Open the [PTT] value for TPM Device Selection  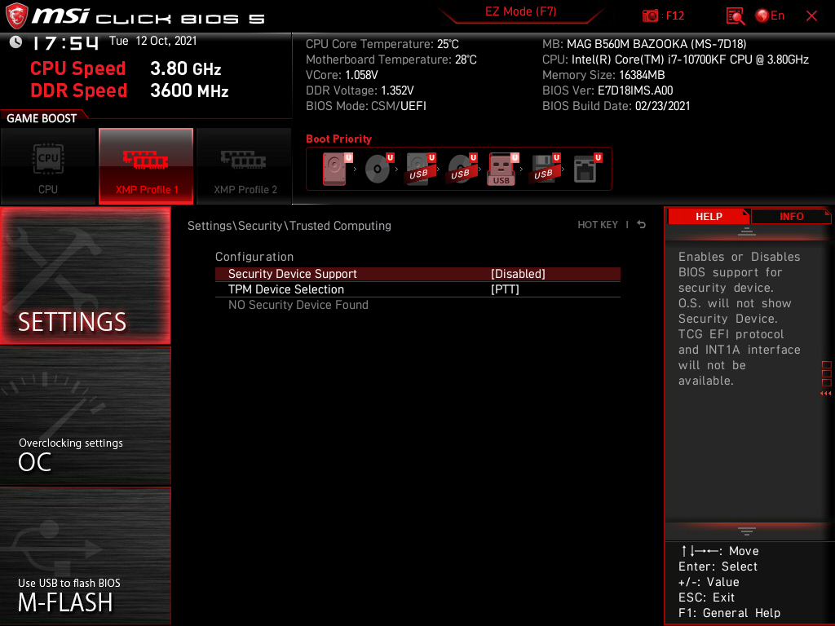tap(505, 289)
